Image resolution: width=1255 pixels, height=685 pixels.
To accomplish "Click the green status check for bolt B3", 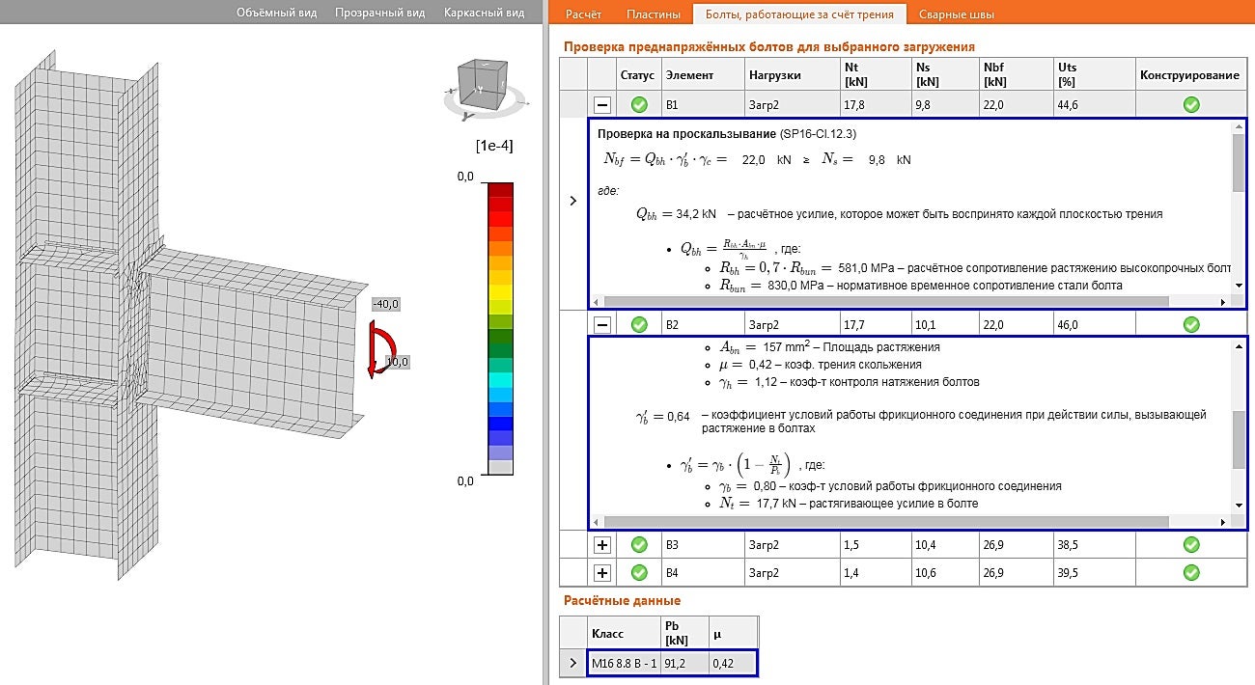I will click(x=638, y=545).
